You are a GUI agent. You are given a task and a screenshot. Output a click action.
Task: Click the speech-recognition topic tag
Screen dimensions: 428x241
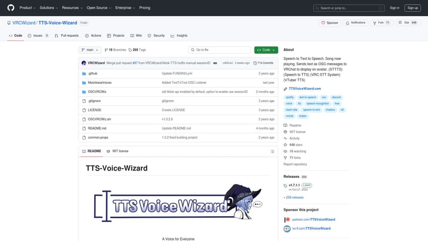pos(318,103)
